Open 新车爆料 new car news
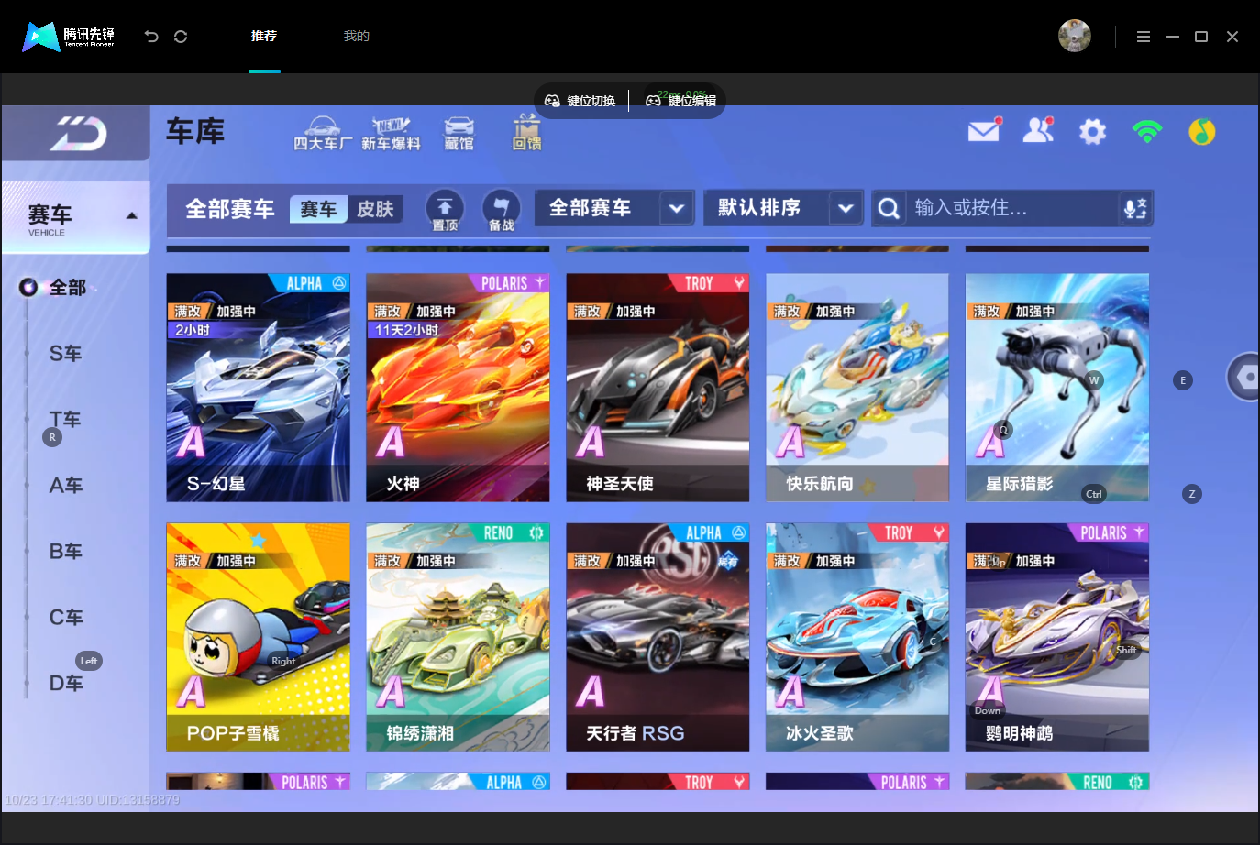 [x=391, y=133]
